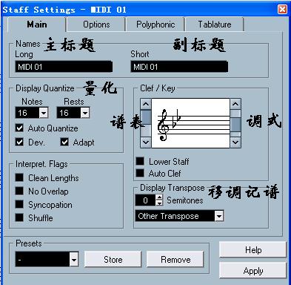Click the Apply button

pyautogui.click(x=253, y=271)
